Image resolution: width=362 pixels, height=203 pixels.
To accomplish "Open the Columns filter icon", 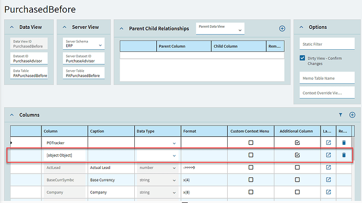I will 340,115.
